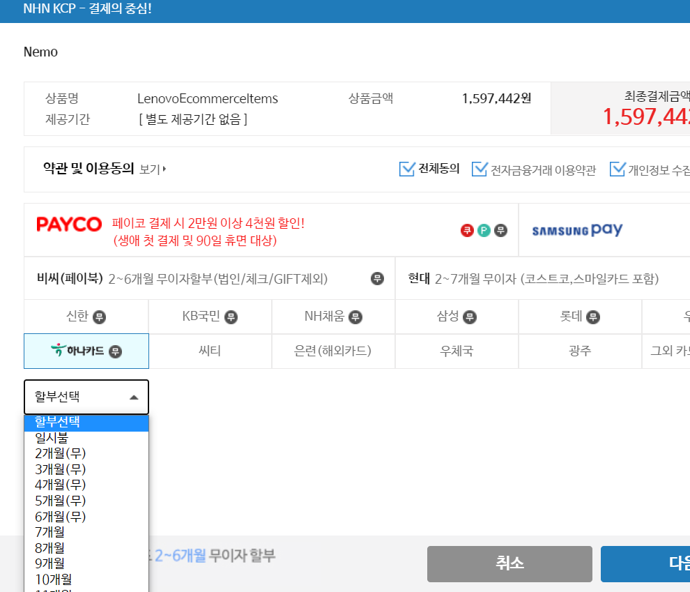Toggle 전자금융거래 이용약관 checkbox
The image size is (690, 592).
coord(480,169)
